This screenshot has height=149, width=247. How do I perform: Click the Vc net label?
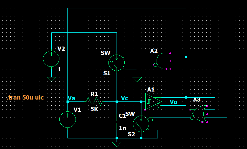(125, 98)
